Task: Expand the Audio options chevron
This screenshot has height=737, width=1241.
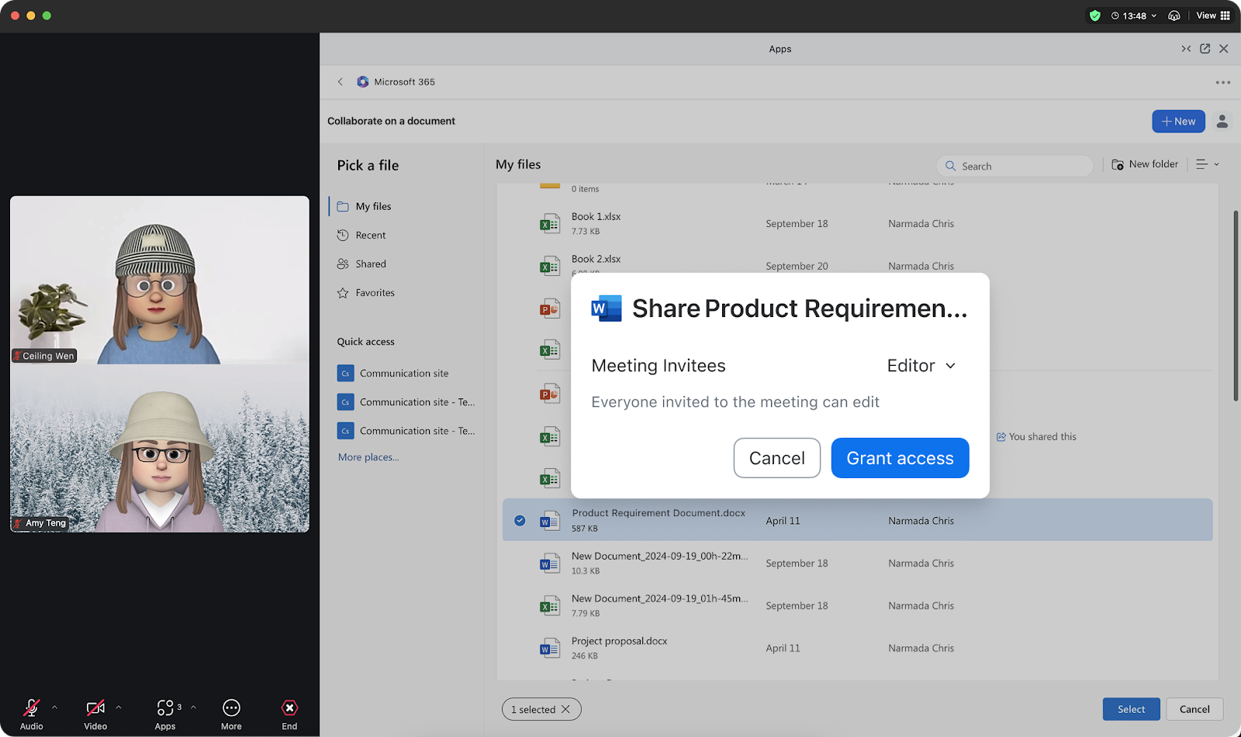Action: tap(54, 707)
